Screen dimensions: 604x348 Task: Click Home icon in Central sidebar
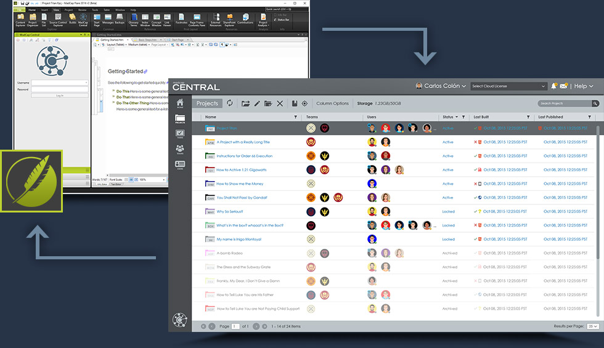pos(180,103)
